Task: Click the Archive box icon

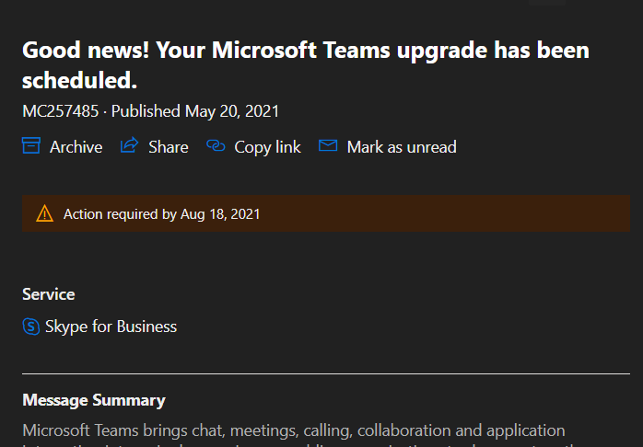Action: [31, 145]
